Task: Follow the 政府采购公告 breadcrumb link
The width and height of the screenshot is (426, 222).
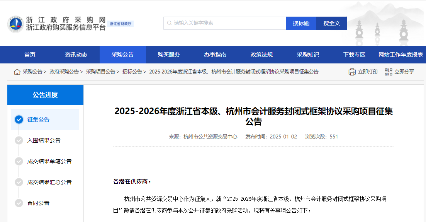Action: pos(64,72)
